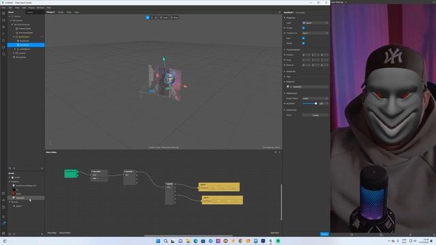Click the search icon below the Scene panel
The image size is (436, 245).
[10, 168]
